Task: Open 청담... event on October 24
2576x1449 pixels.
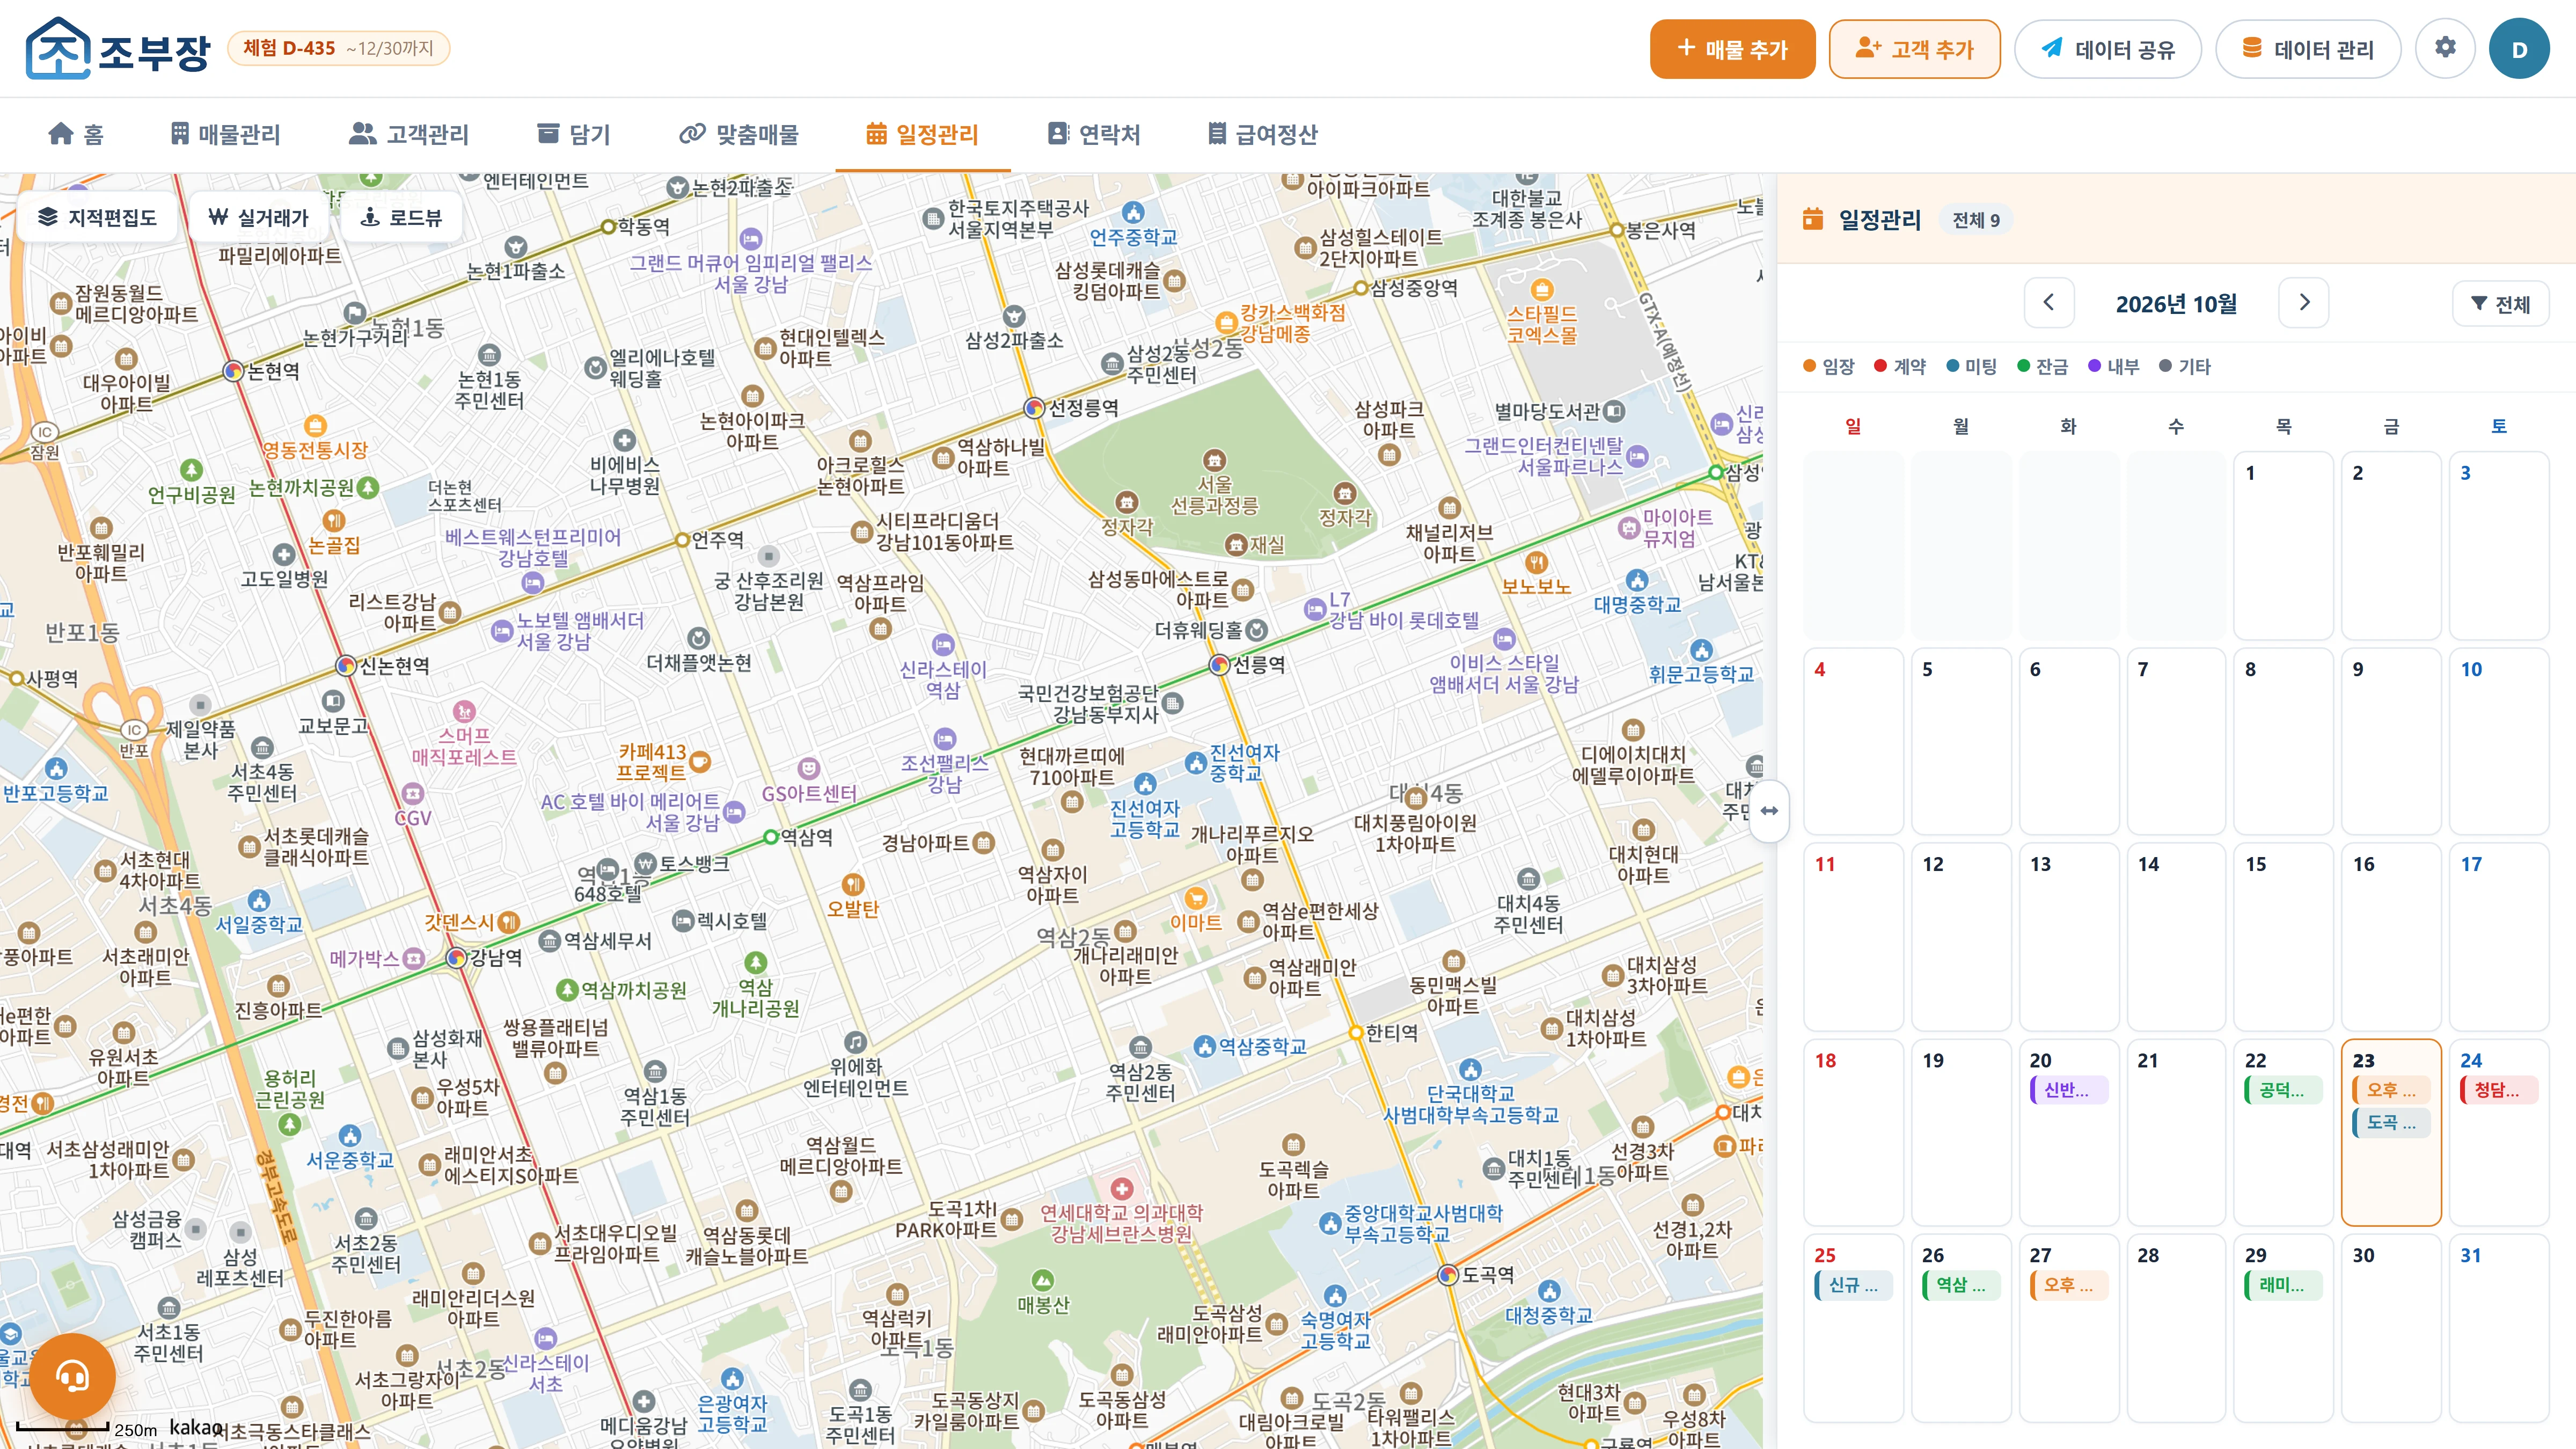Action: coord(2498,1090)
